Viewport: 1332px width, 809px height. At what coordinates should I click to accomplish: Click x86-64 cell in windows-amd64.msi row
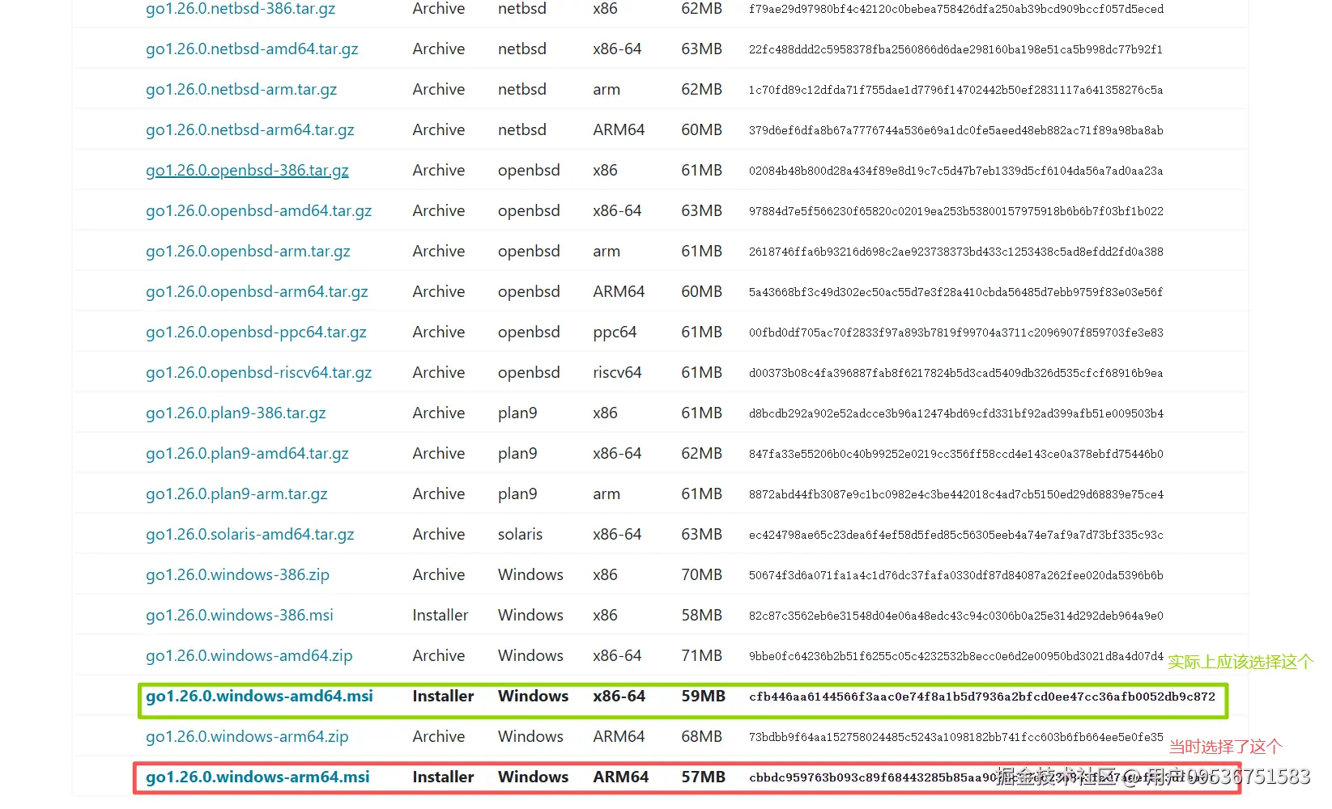coord(619,697)
